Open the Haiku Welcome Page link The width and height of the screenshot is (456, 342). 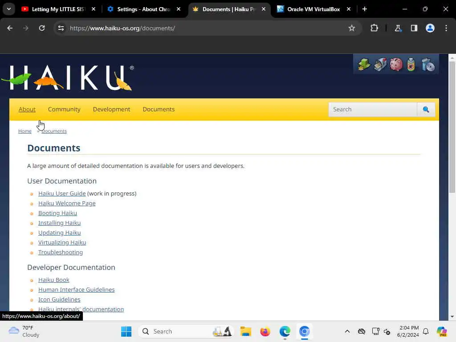[67, 203]
